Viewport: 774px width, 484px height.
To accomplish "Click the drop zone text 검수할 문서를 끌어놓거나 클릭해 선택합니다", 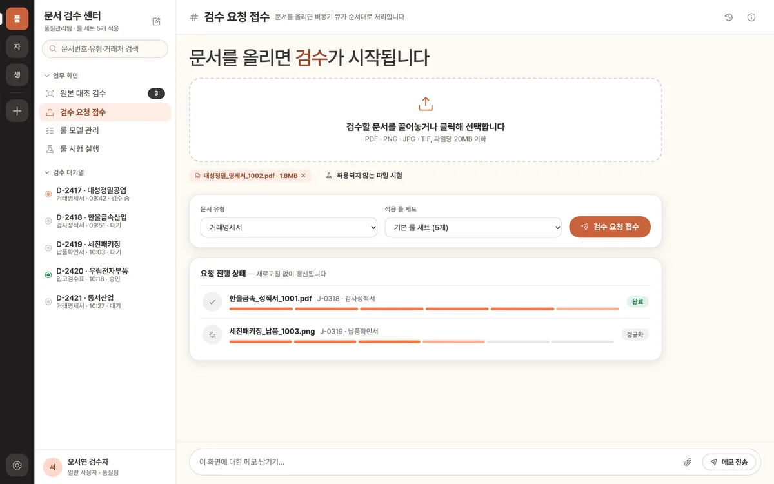I will (426, 127).
